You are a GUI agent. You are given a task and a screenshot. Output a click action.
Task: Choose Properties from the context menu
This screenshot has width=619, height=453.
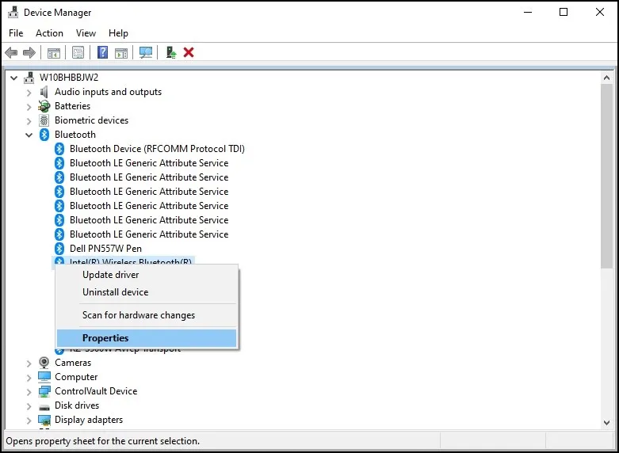pyautogui.click(x=105, y=338)
